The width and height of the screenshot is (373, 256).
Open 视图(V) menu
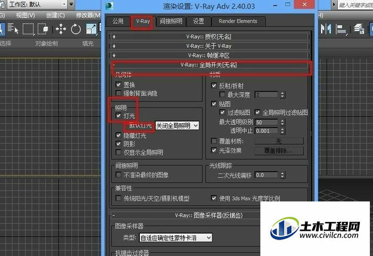(x=25, y=16)
